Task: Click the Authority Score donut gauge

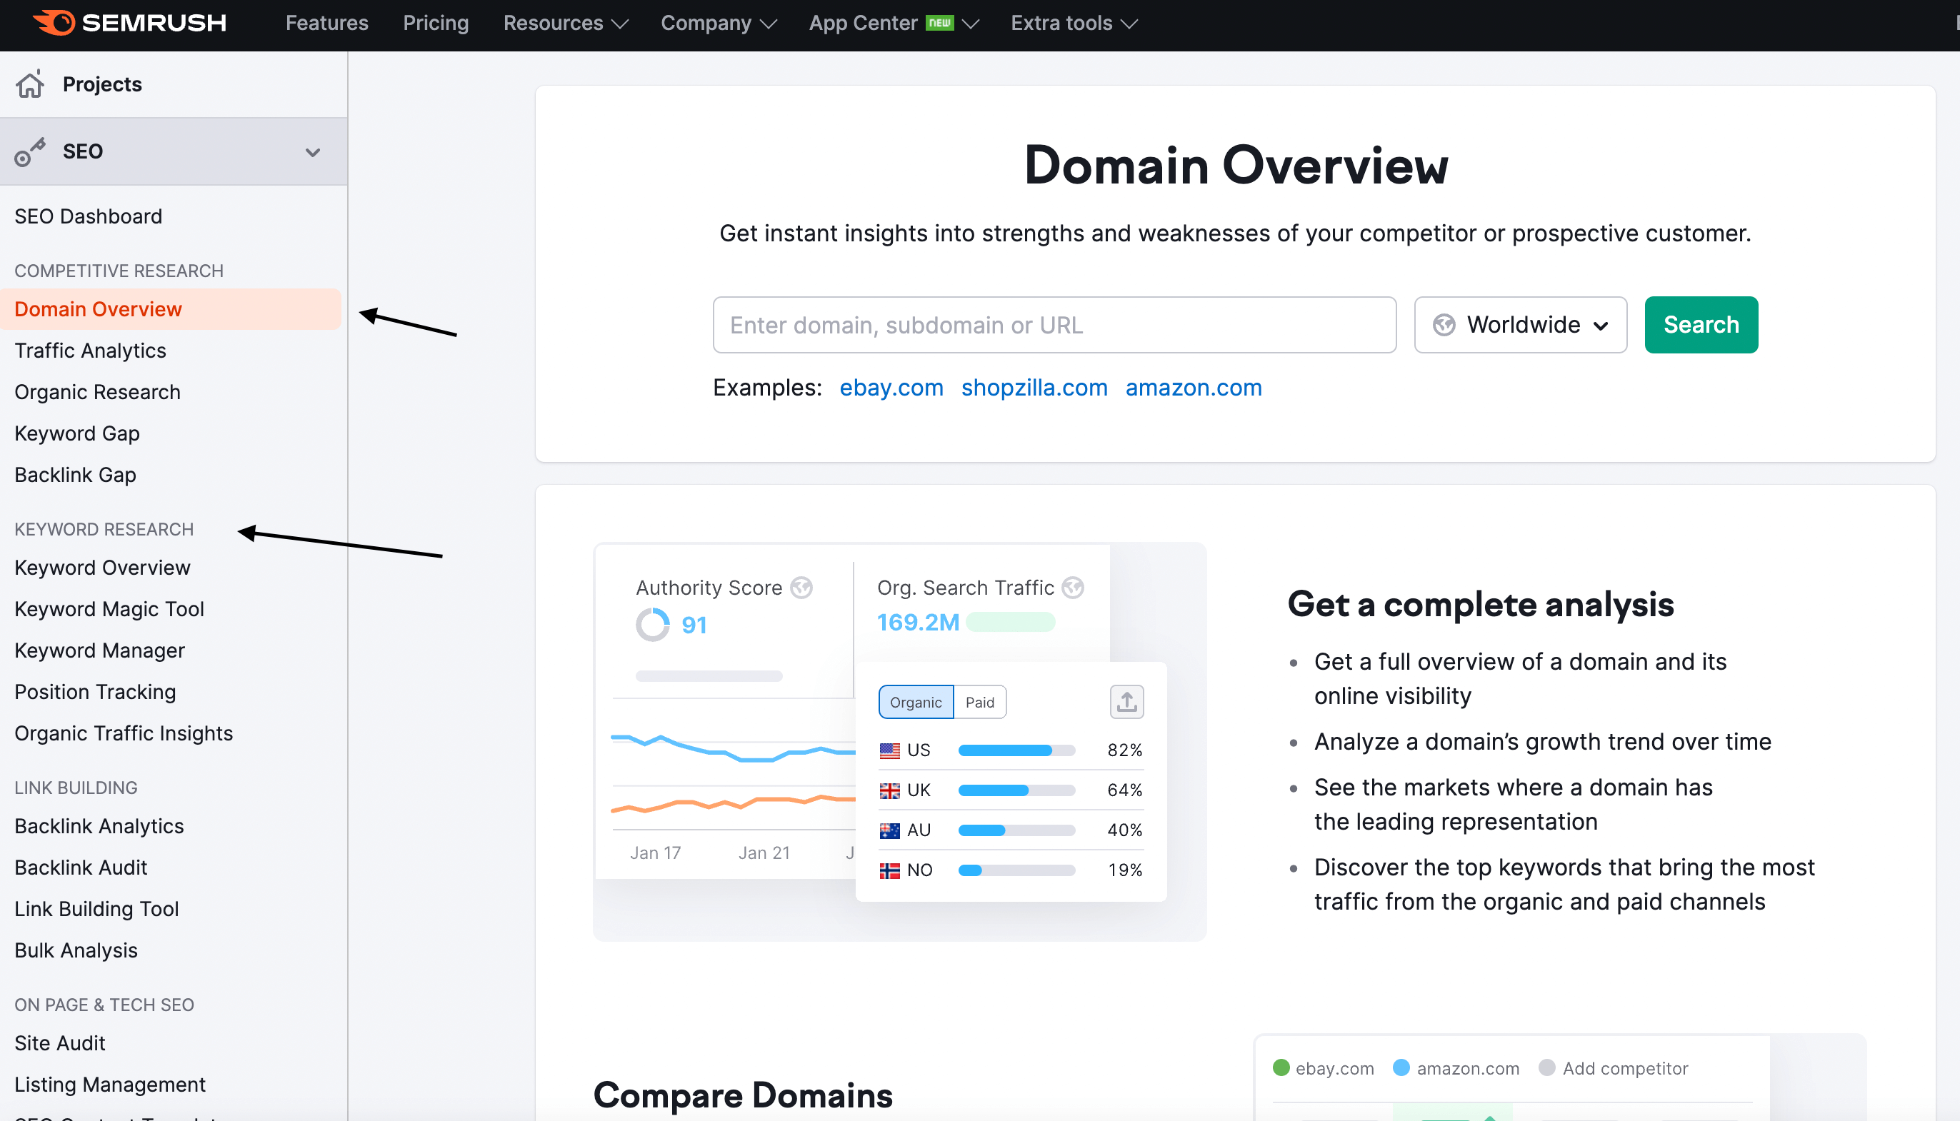Action: [652, 624]
